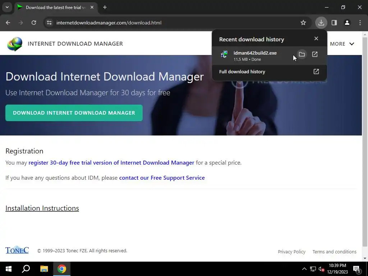Screen dimensions: 368x276
Task: Minimize the Chrome window
Action: pyautogui.click(x=326, y=7)
